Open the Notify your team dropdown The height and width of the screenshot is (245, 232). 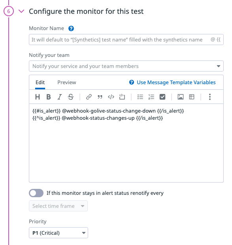tap(126, 66)
